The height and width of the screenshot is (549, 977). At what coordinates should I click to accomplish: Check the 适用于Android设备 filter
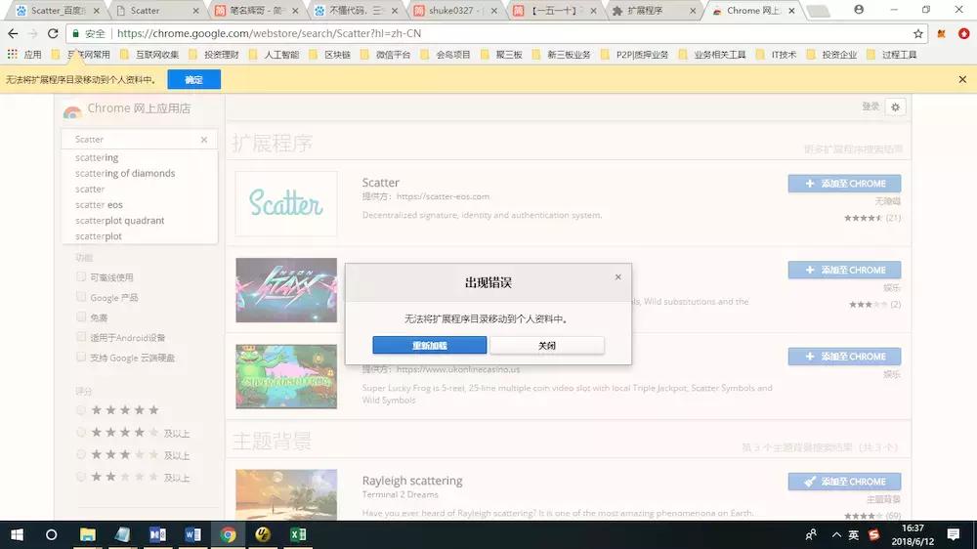pos(81,336)
